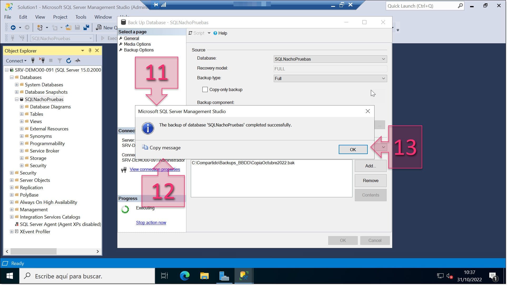This screenshot has width=508, height=286.
Task: Toggle the Copy-only backup checkbox
Action: 205,90
